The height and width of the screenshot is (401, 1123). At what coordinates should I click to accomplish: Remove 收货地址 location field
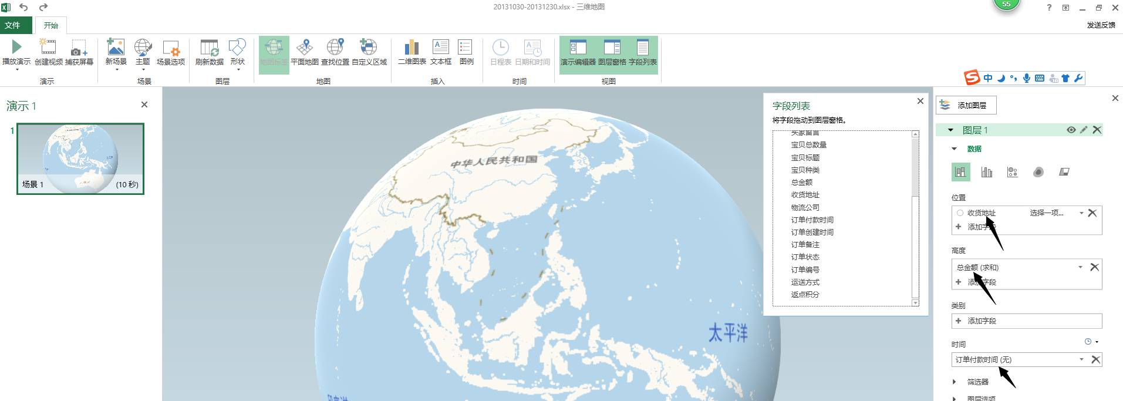tap(1092, 213)
